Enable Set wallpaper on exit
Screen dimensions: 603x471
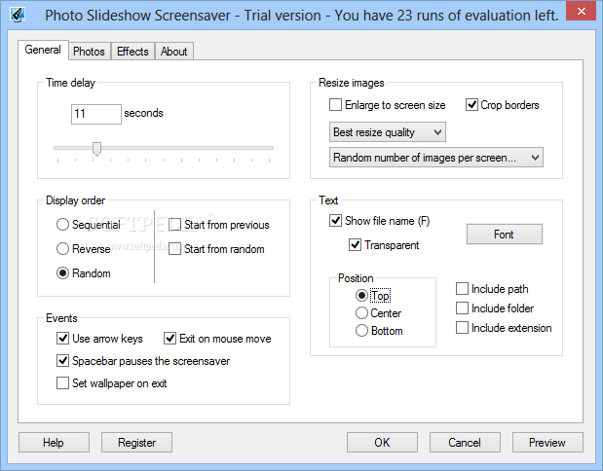(x=62, y=383)
